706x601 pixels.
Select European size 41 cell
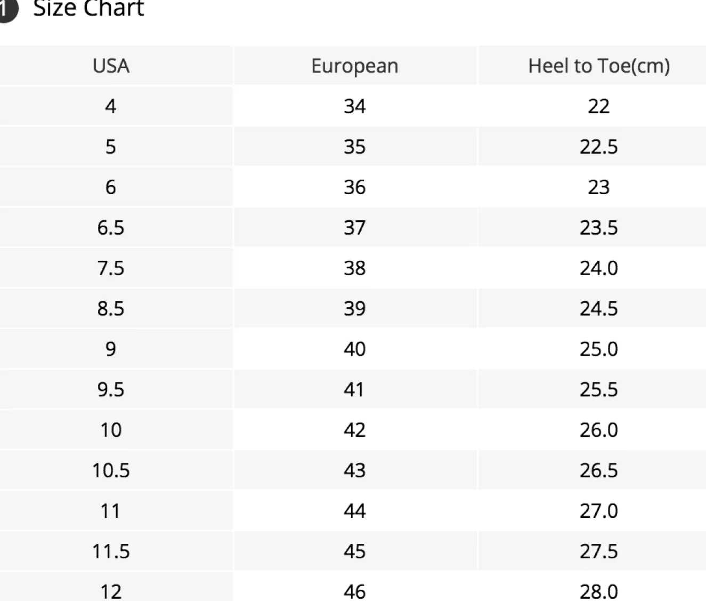[354, 389]
